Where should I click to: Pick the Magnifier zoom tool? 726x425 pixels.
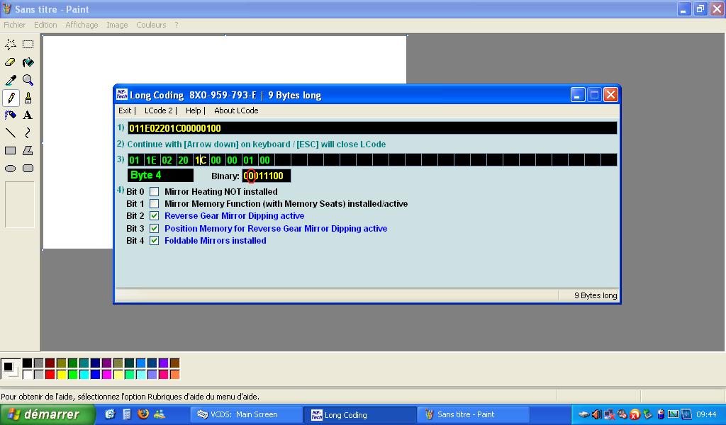pos(28,80)
